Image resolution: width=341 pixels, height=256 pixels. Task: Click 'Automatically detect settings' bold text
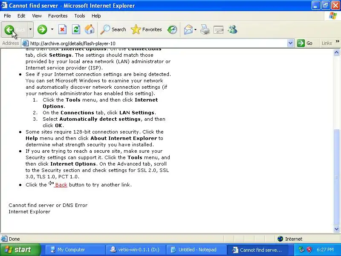[x=100, y=119]
